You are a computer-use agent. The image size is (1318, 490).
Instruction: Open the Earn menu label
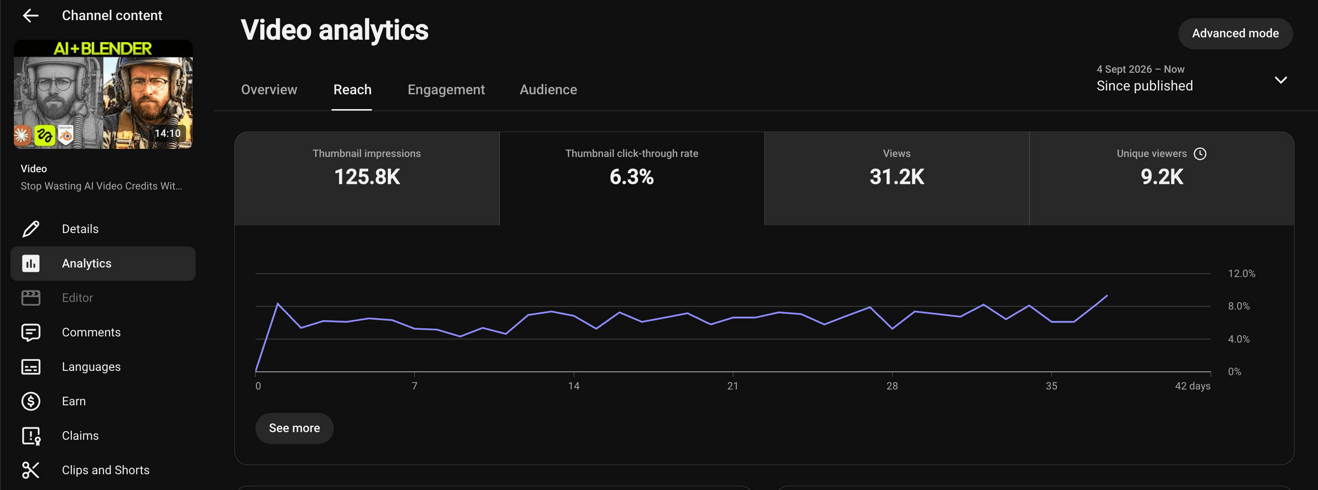[74, 401]
